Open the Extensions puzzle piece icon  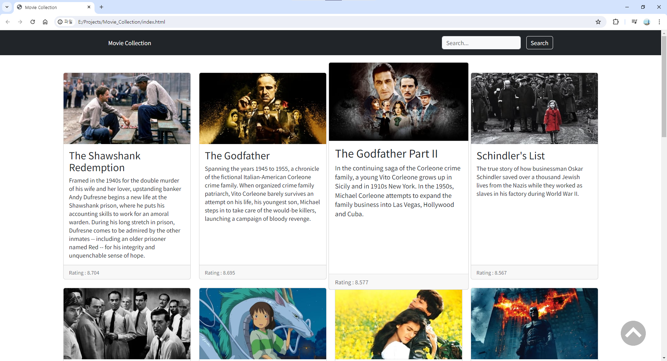pyautogui.click(x=616, y=22)
